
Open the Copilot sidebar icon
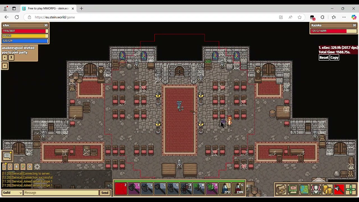tap(354, 17)
